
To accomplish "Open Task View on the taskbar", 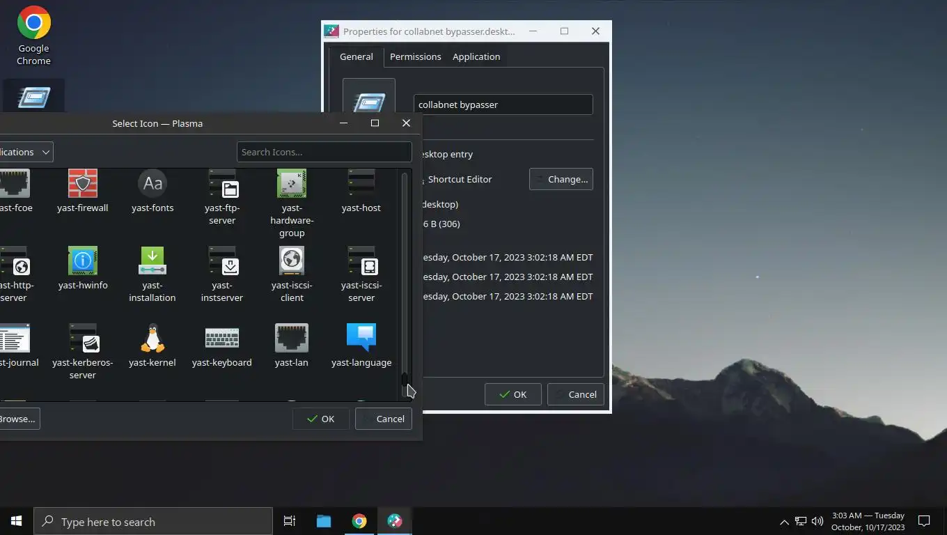I will pos(289,521).
